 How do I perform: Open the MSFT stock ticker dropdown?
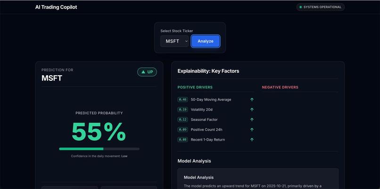(x=174, y=41)
